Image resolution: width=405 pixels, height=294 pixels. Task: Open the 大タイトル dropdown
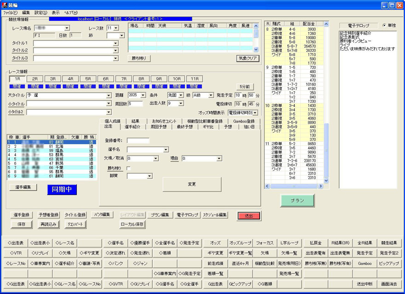click(109, 96)
